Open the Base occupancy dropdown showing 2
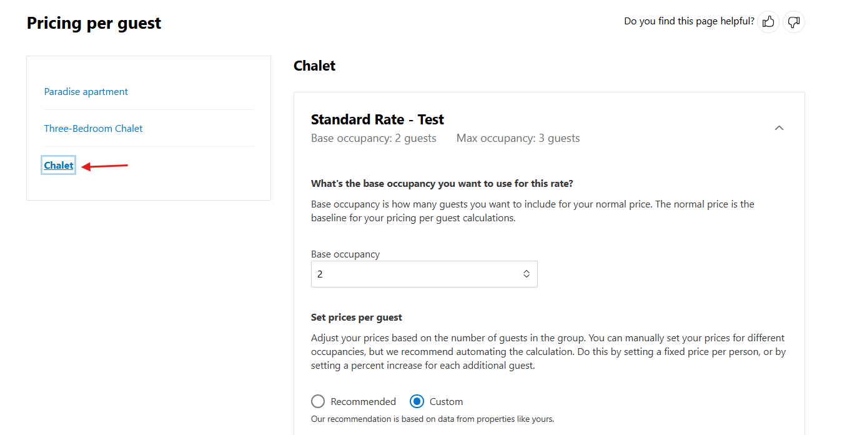Screen dimensions: 862x435 point(424,274)
